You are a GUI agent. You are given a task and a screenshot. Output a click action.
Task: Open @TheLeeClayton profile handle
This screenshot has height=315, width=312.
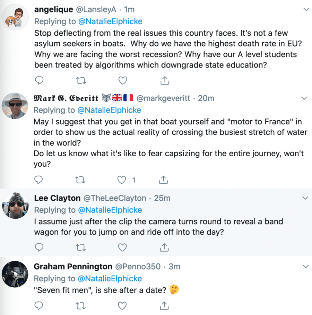[x=114, y=198]
